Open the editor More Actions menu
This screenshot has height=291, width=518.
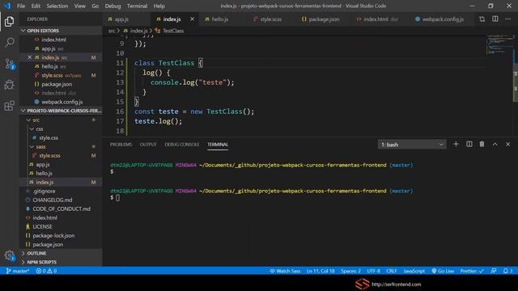[x=507, y=19]
